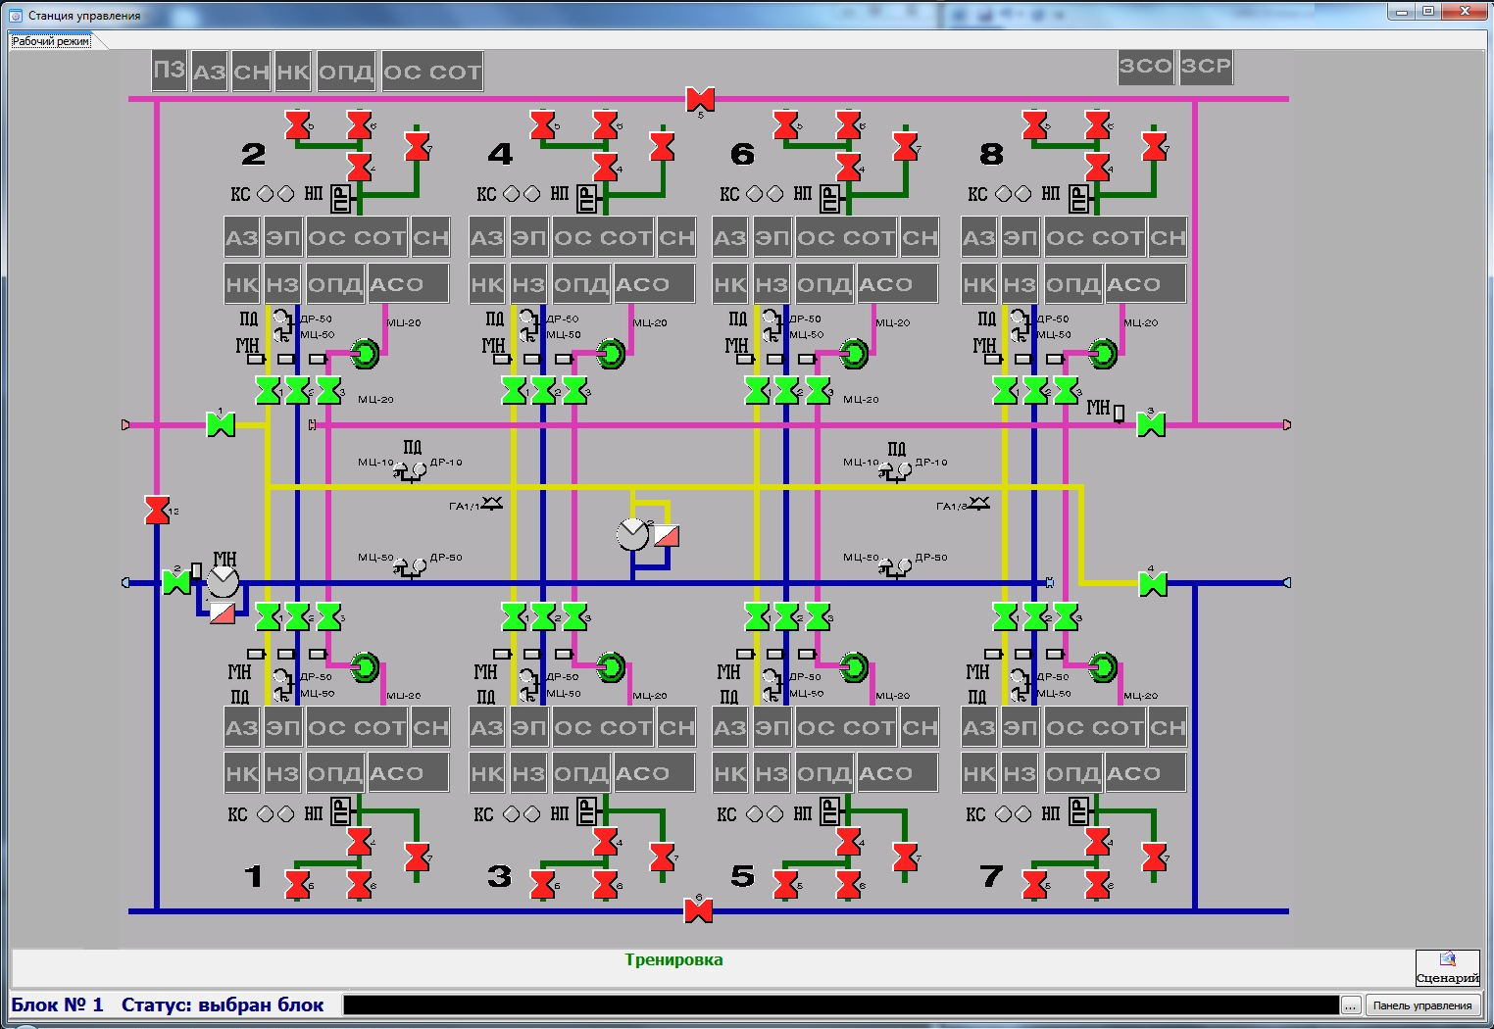Click the ГА1/1 alarm bell icon
This screenshot has width=1494, height=1029.
click(x=492, y=504)
